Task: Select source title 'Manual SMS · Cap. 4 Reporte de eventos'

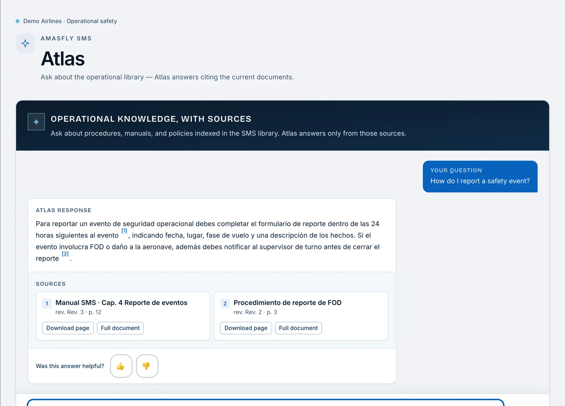Action: [x=121, y=303]
